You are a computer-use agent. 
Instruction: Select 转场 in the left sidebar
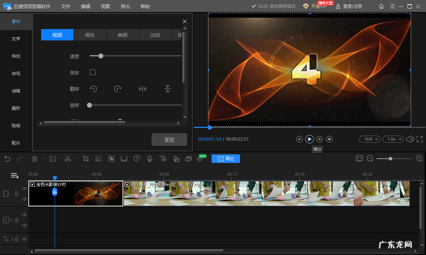[16, 74]
